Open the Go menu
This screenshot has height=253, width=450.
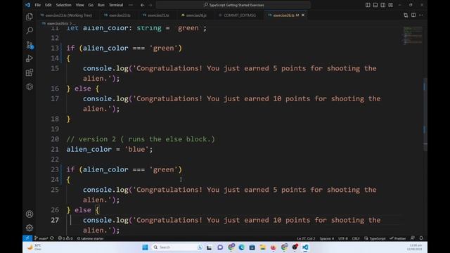(91, 5)
